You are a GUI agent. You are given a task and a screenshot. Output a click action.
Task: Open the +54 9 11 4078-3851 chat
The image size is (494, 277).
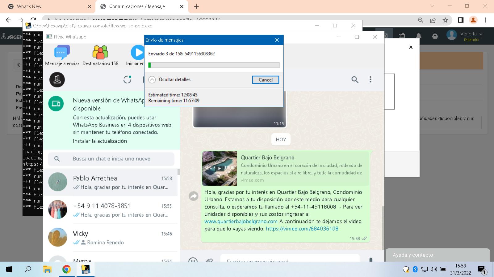tap(111, 210)
